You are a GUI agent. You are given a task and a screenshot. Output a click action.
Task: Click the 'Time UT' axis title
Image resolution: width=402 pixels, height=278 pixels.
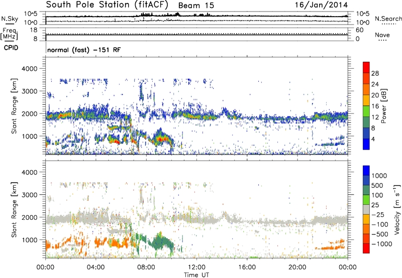(x=196, y=275)
